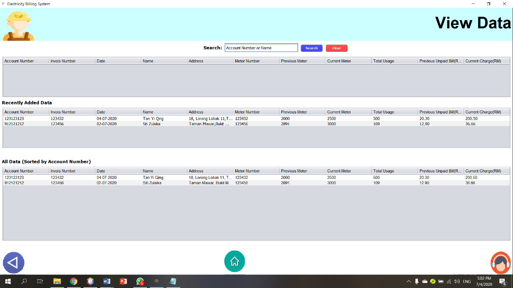Click the ENG language indicator in system tray
The width and height of the screenshot is (513, 288).
tap(467, 281)
